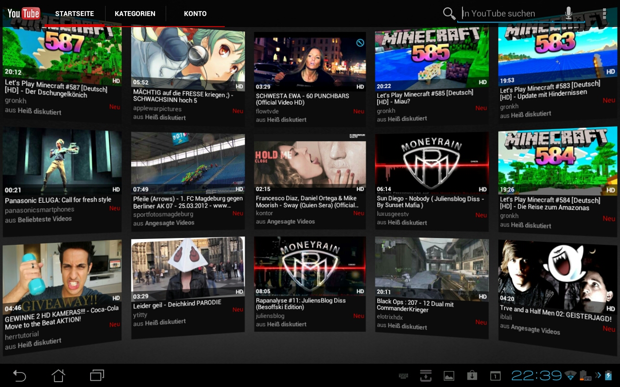The height and width of the screenshot is (387, 620).
Task: Tap title 'Leider geil - Deichkind PARODIE'
Action: click(x=177, y=304)
